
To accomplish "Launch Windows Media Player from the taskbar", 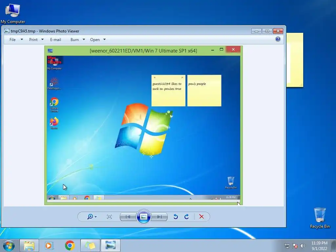I will pos(49,245).
